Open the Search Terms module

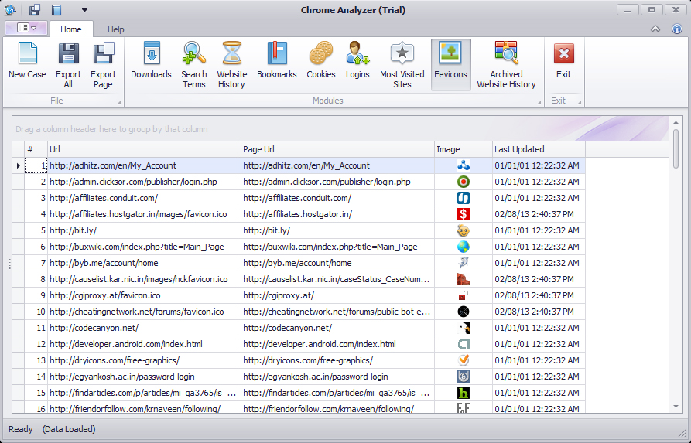coord(194,63)
